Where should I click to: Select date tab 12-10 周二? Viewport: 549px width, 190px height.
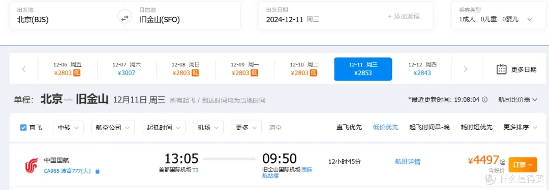click(x=304, y=69)
